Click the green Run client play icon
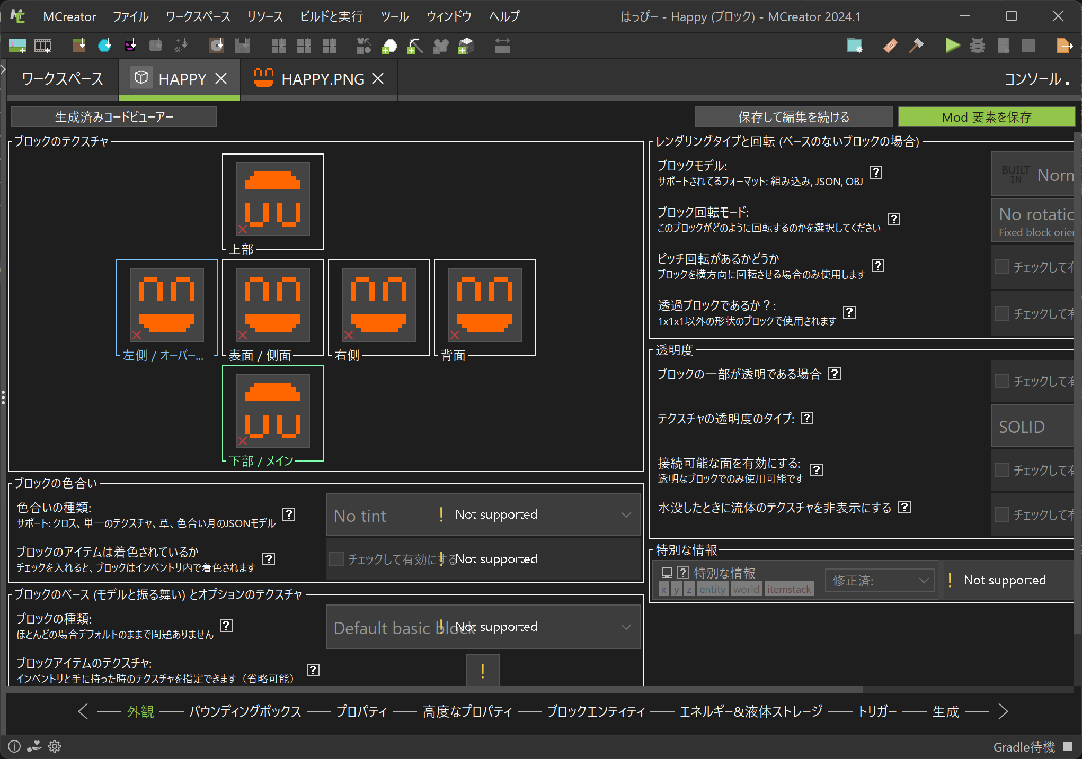This screenshot has height=759, width=1082. coord(952,46)
